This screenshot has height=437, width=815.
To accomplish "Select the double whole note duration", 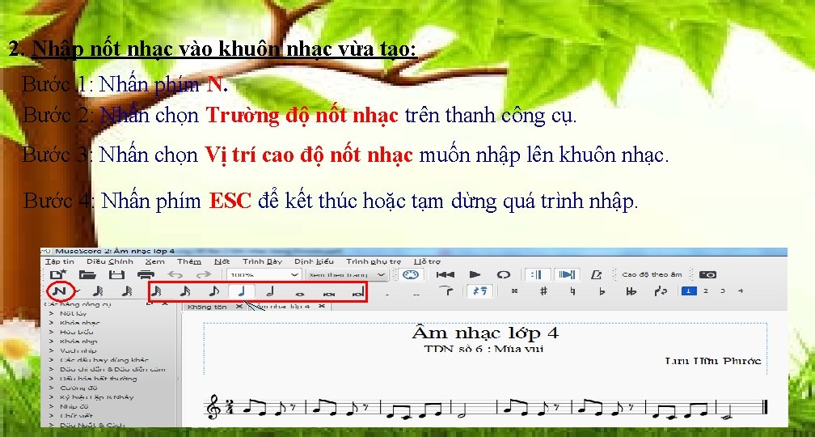I will coord(329,295).
